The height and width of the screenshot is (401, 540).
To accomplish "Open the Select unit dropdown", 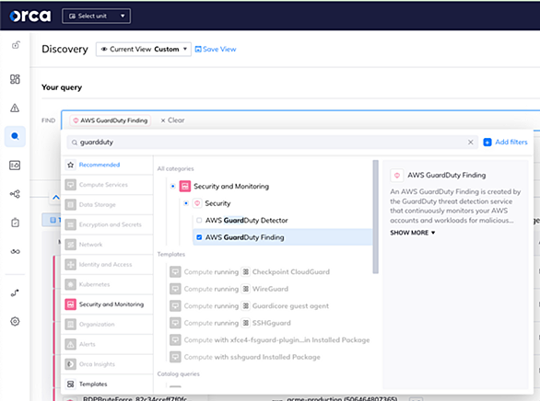I will coord(96,16).
